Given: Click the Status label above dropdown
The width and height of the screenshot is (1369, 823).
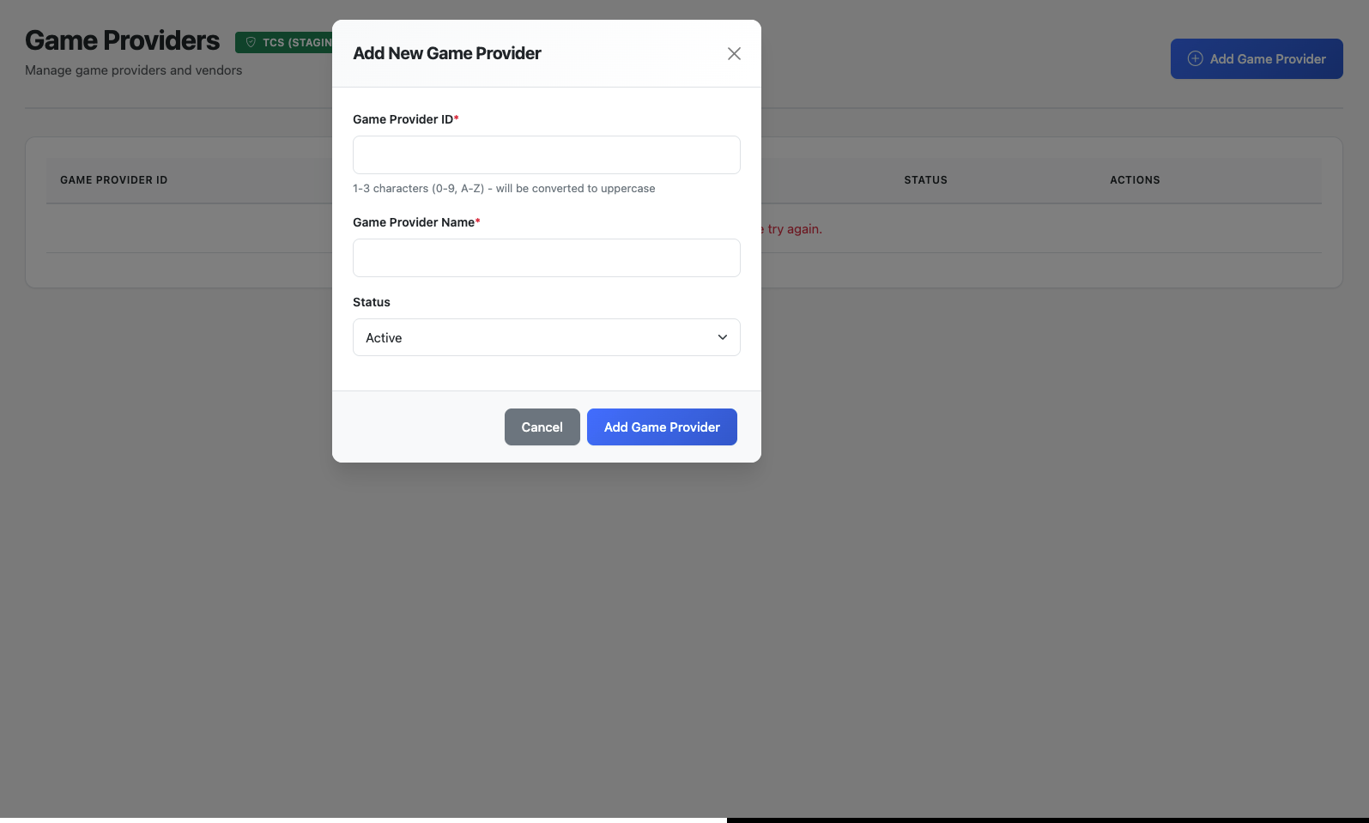Looking at the screenshot, I should 371,302.
